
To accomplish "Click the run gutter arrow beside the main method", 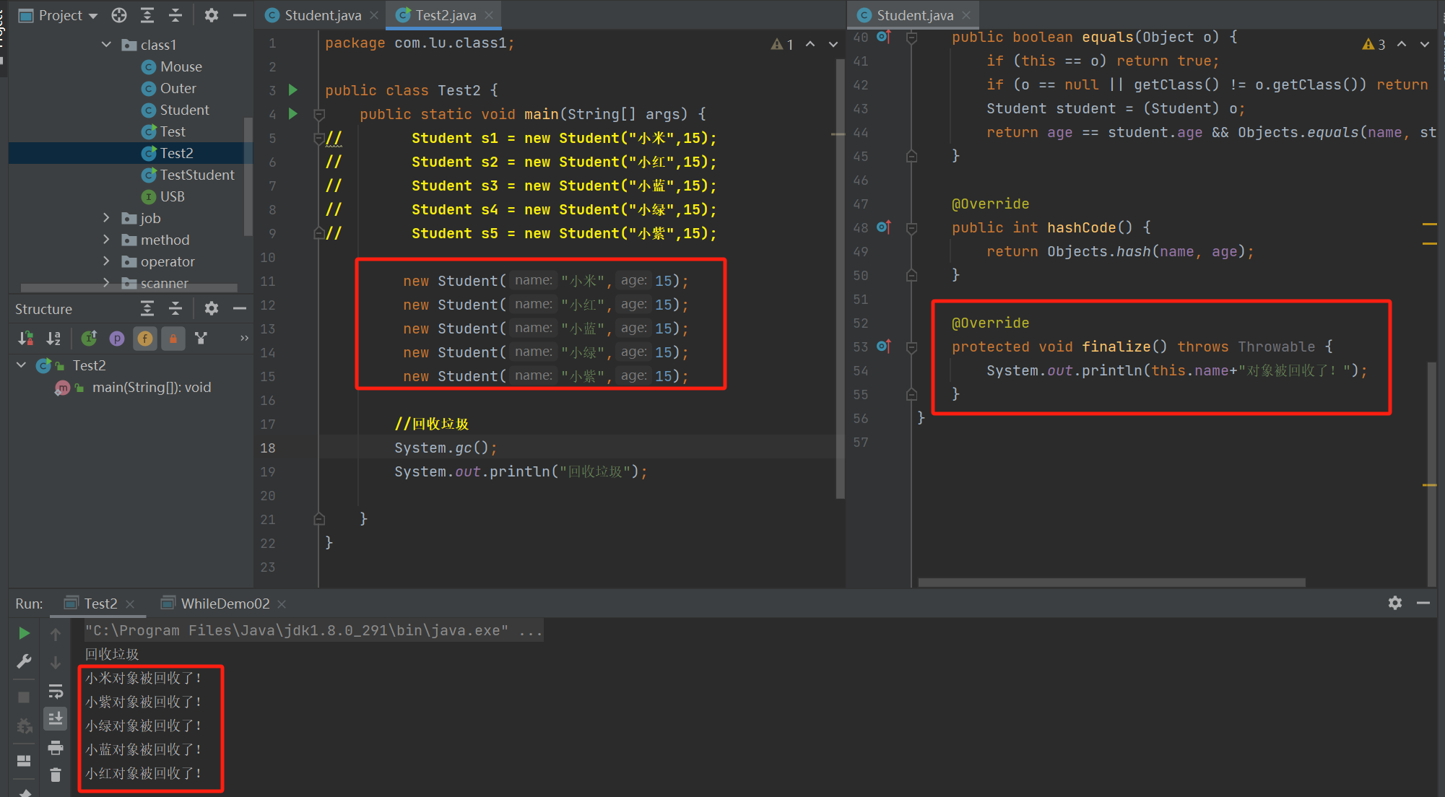I will 293,114.
